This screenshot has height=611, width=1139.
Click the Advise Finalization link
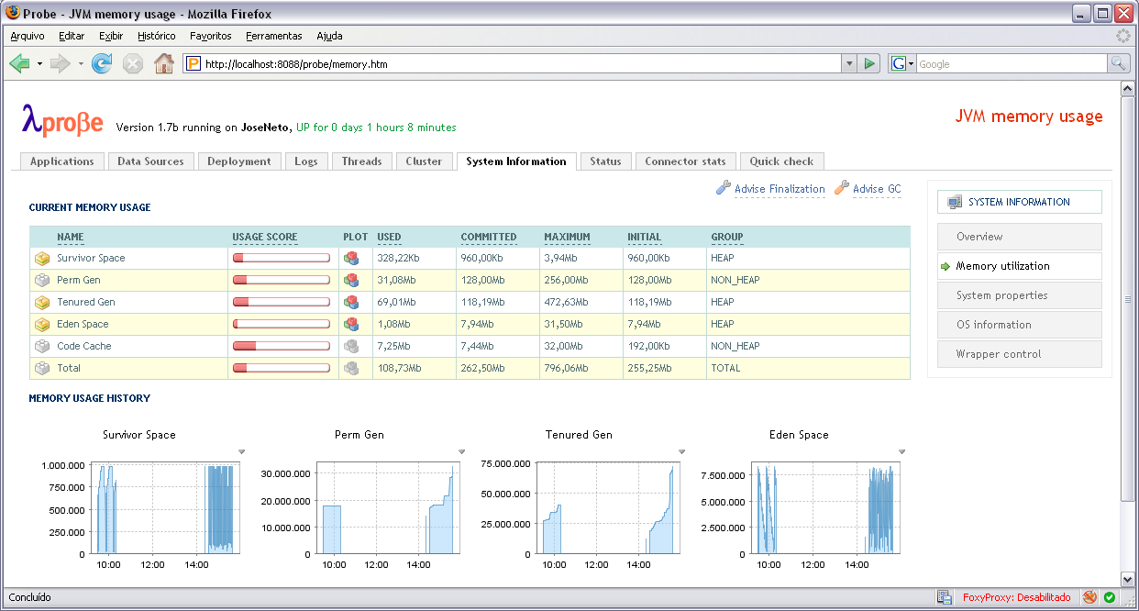[780, 189]
